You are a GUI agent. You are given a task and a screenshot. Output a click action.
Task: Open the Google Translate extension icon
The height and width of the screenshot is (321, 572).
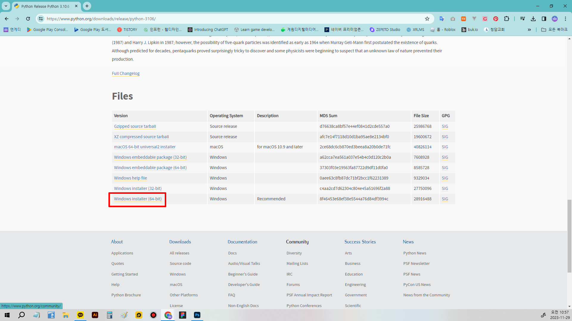coord(442,19)
